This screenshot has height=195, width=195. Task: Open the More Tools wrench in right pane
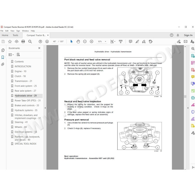pos(193,133)
